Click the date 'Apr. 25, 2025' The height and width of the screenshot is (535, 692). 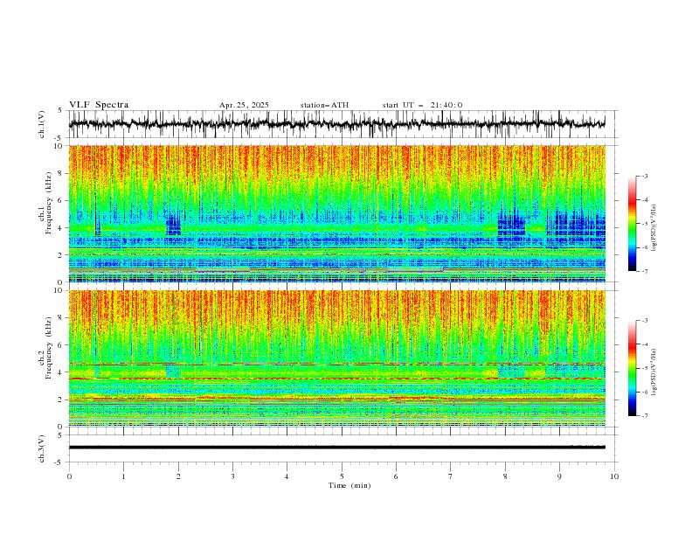(x=244, y=105)
